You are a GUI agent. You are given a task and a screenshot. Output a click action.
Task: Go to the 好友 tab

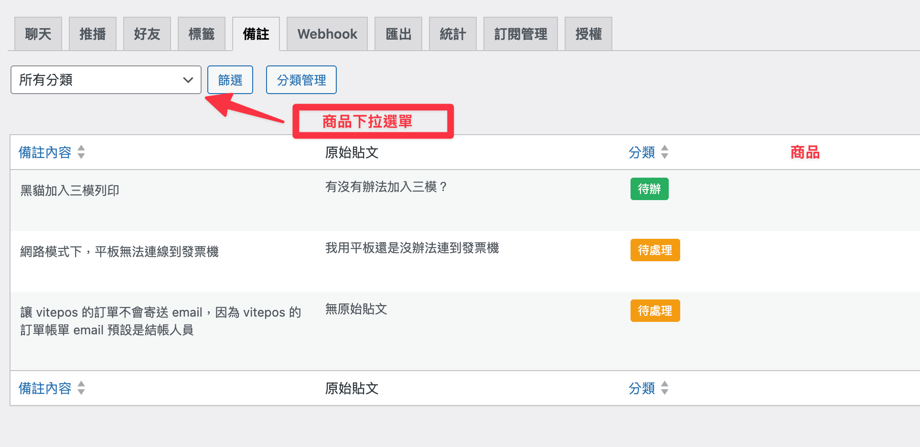[x=147, y=34]
